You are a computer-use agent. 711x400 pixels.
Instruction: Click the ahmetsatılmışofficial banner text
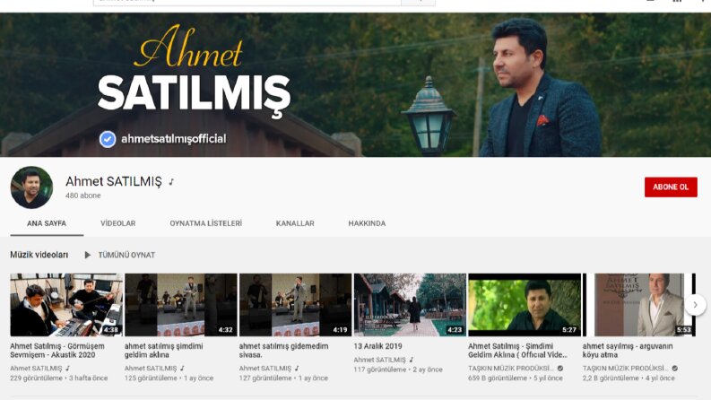point(174,139)
